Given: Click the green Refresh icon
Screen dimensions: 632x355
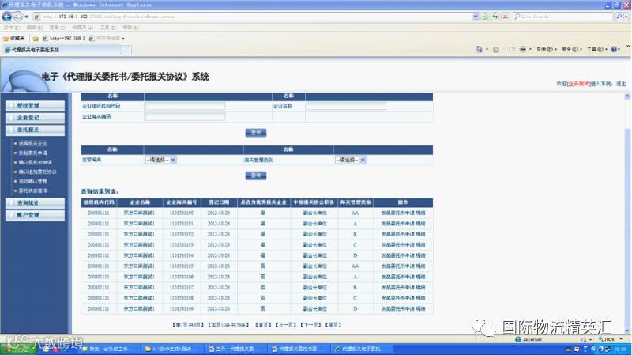Looking at the screenshot, I should 495,17.
